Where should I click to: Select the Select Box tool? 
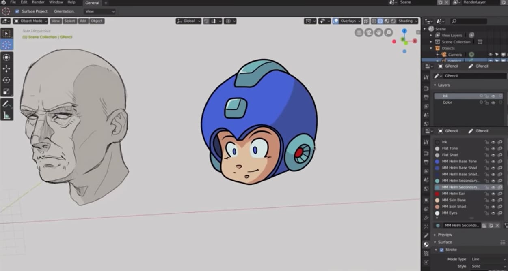coord(6,34)
